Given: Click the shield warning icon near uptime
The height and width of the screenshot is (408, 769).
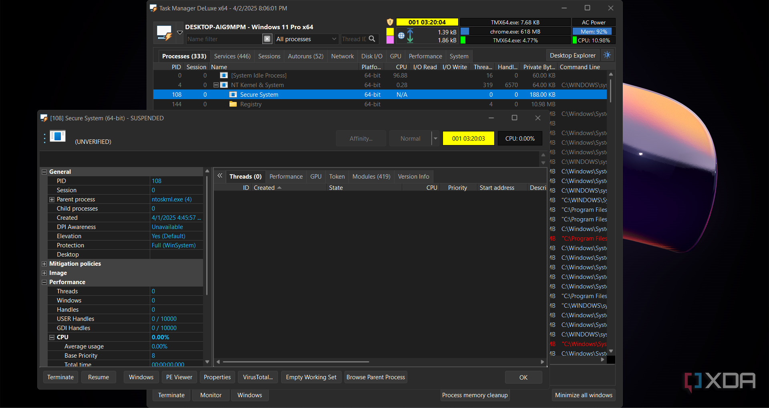Looking at the screenshot, I should [x=390, y=22].
